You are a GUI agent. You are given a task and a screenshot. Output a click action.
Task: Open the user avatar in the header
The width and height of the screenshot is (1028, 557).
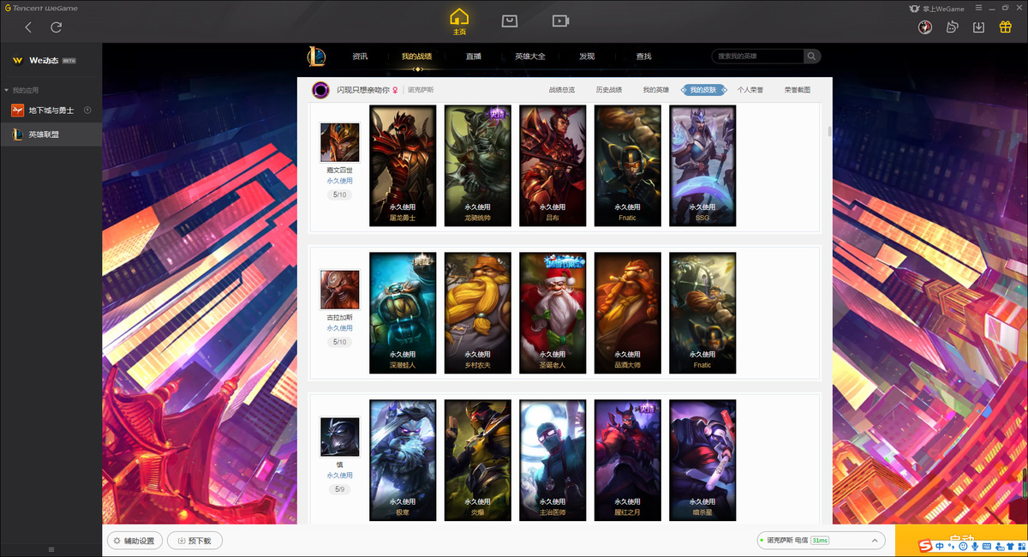click(x=924, y=27)
